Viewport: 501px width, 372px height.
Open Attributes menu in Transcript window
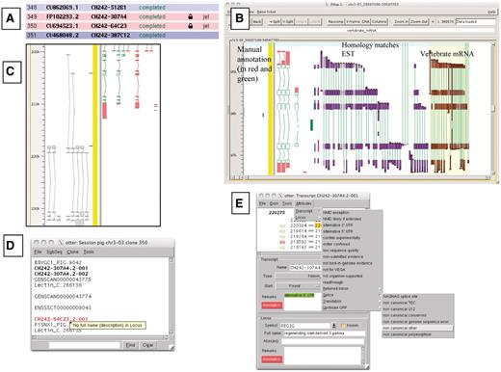point(303,203)
